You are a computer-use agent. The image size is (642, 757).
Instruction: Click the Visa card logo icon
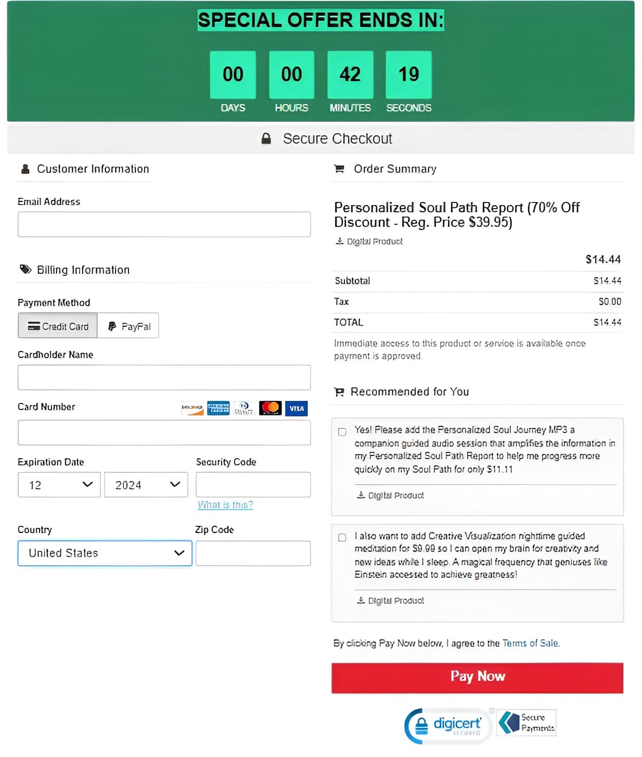point(297,409)
